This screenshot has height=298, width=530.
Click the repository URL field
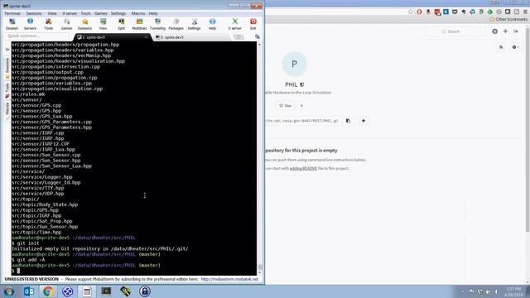(x=301, y=121)
